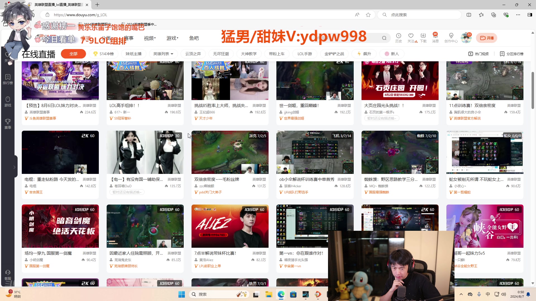Open Microsoft Store from the taskbar
Viewport: 536px width, 301px height.
[293, 294]
